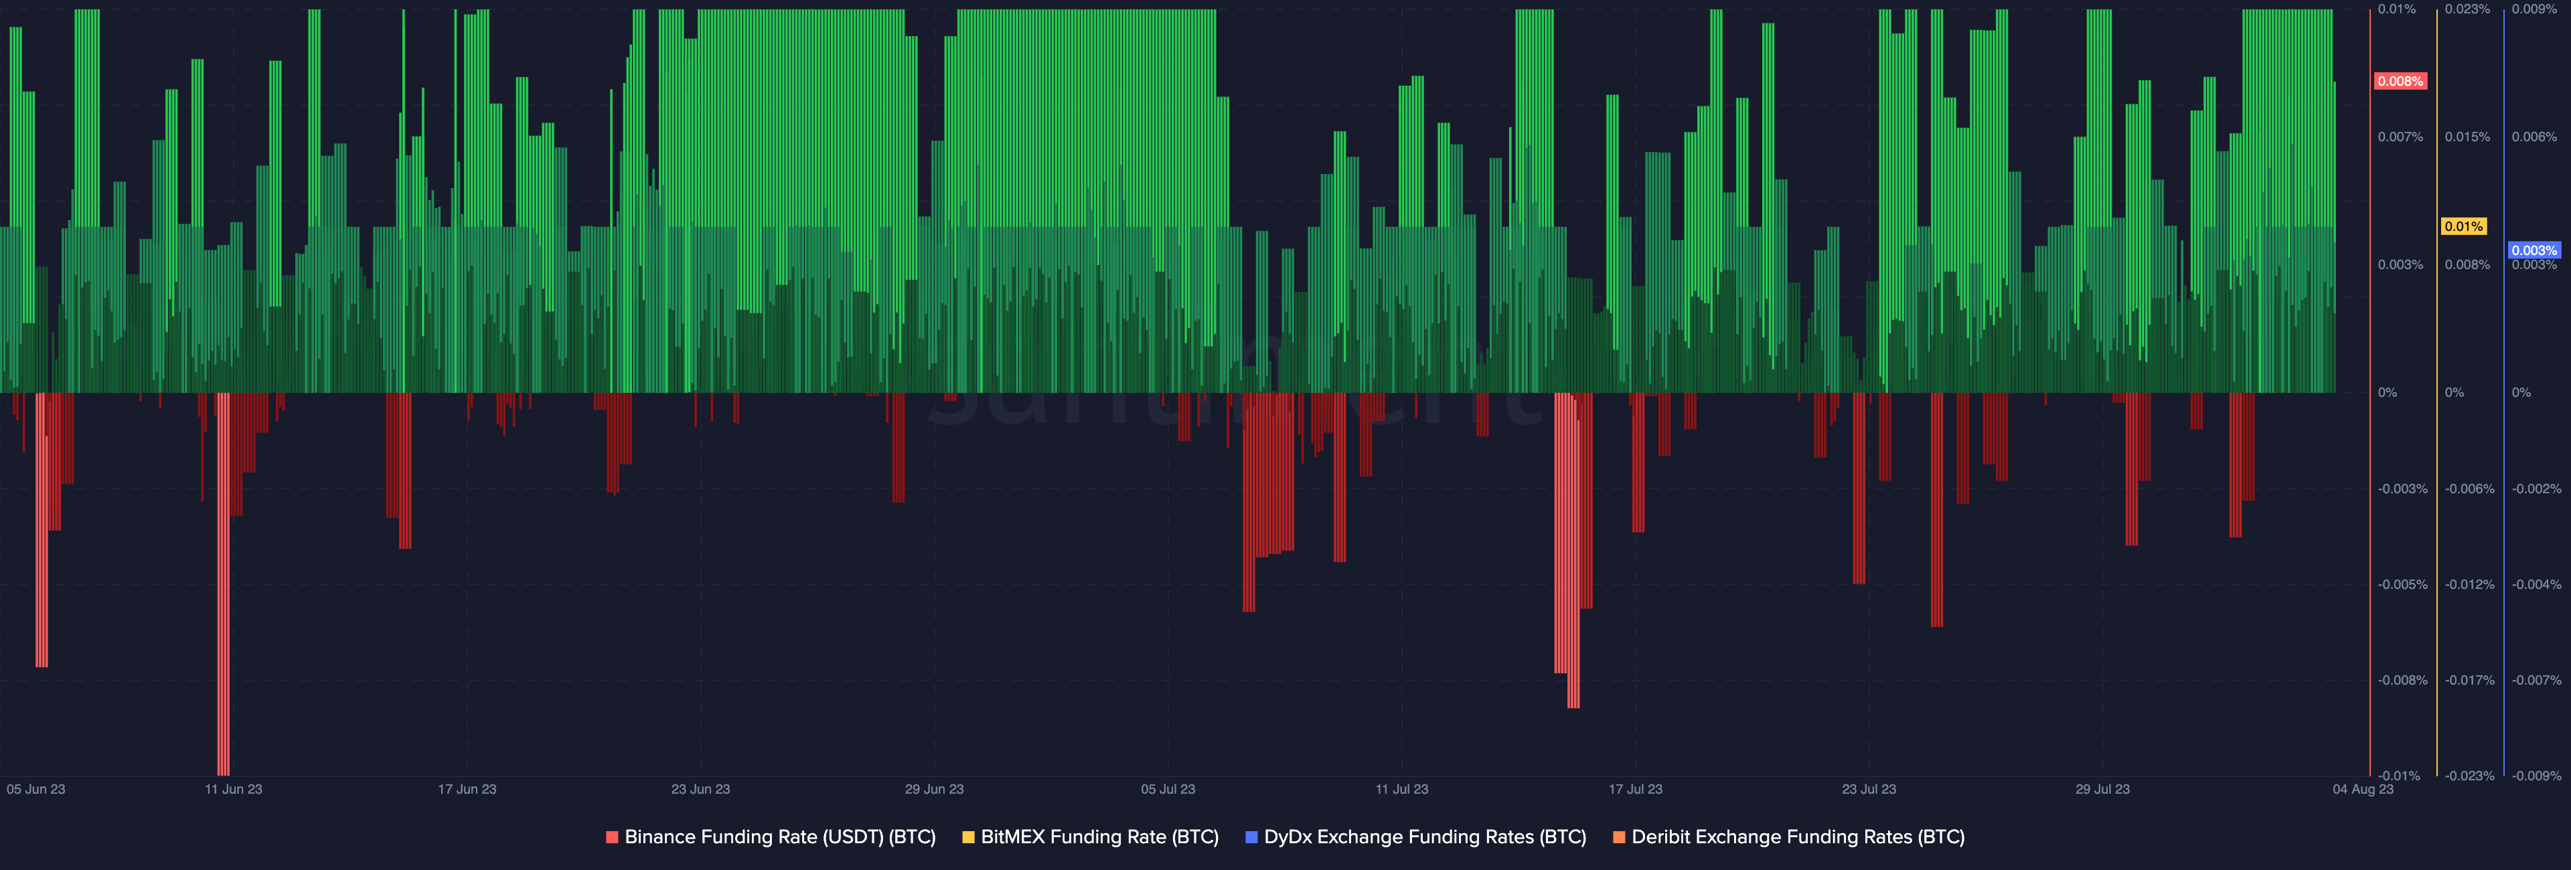2571x870 pixels.
Task: Click the 0.006% axis label
Action: click(2534, 137)
